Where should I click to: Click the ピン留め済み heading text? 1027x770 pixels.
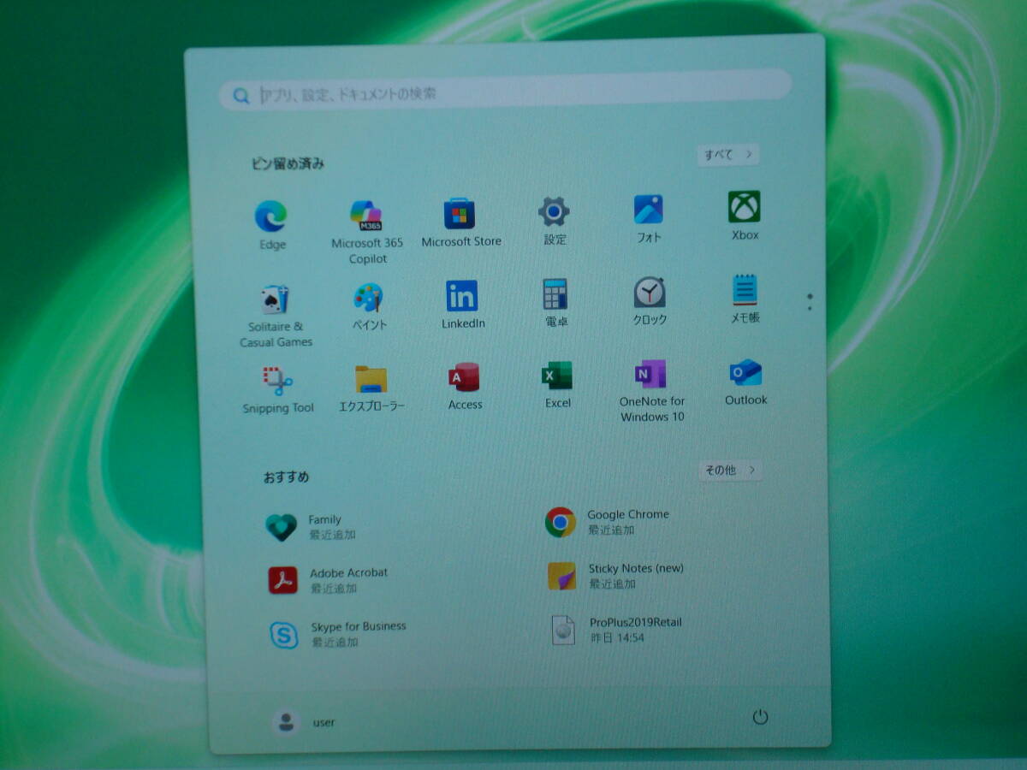pyautogui.click(x=288, y=163)
